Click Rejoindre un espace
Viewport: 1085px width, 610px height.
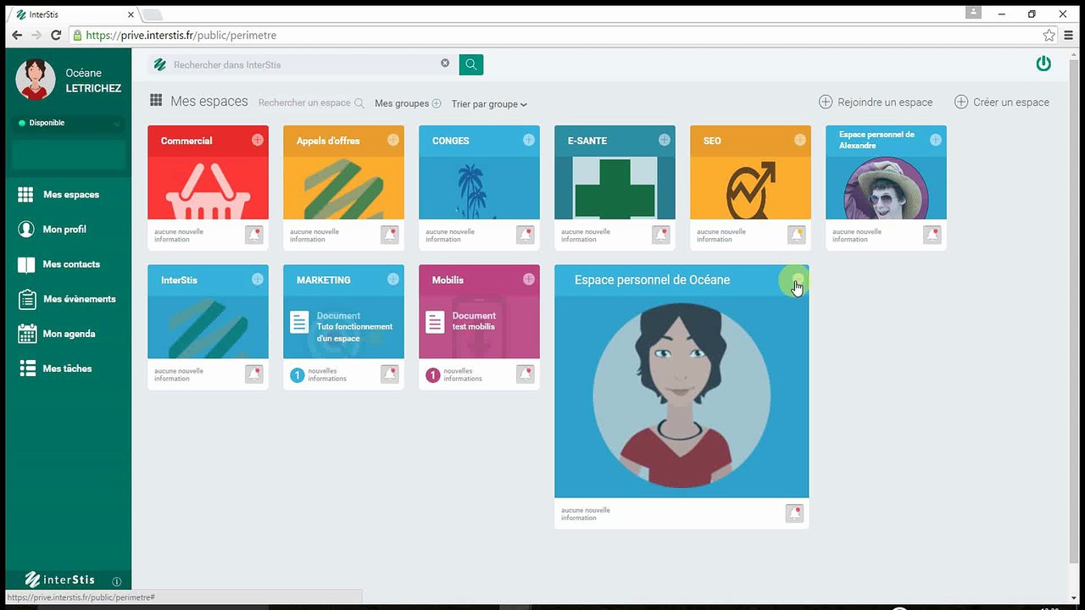(876, 103)
